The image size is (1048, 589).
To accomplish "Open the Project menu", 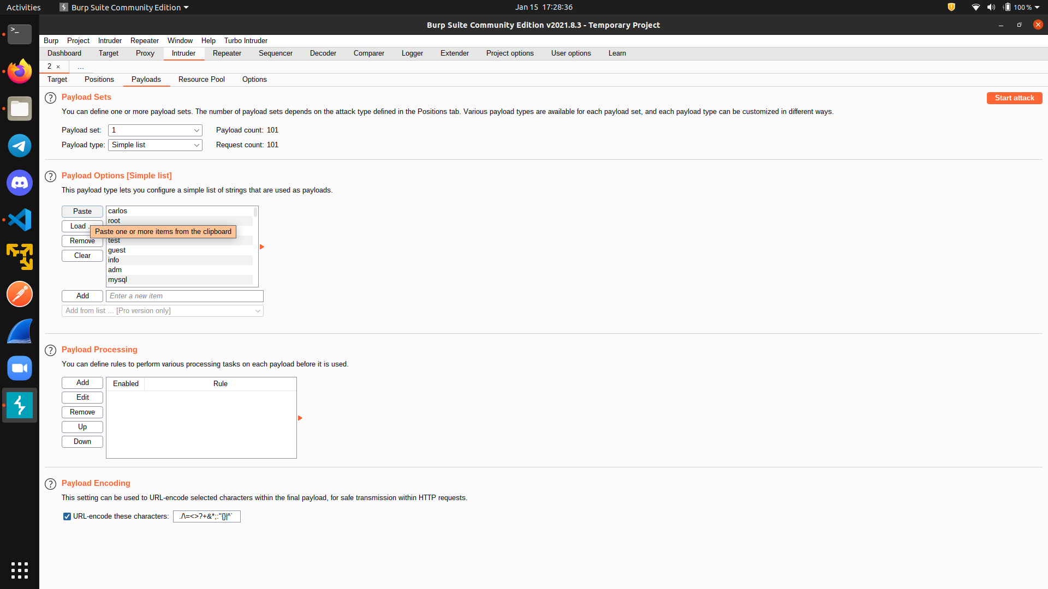I will pyautogui.click(x=78, y=41).
